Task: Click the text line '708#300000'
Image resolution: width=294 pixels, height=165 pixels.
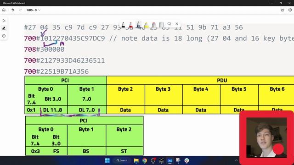Action: point(44,49)
